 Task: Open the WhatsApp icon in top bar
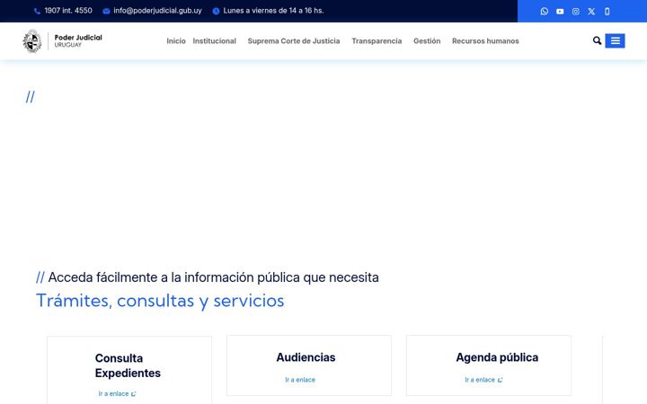pyautogui.click(x=545, y=11)
